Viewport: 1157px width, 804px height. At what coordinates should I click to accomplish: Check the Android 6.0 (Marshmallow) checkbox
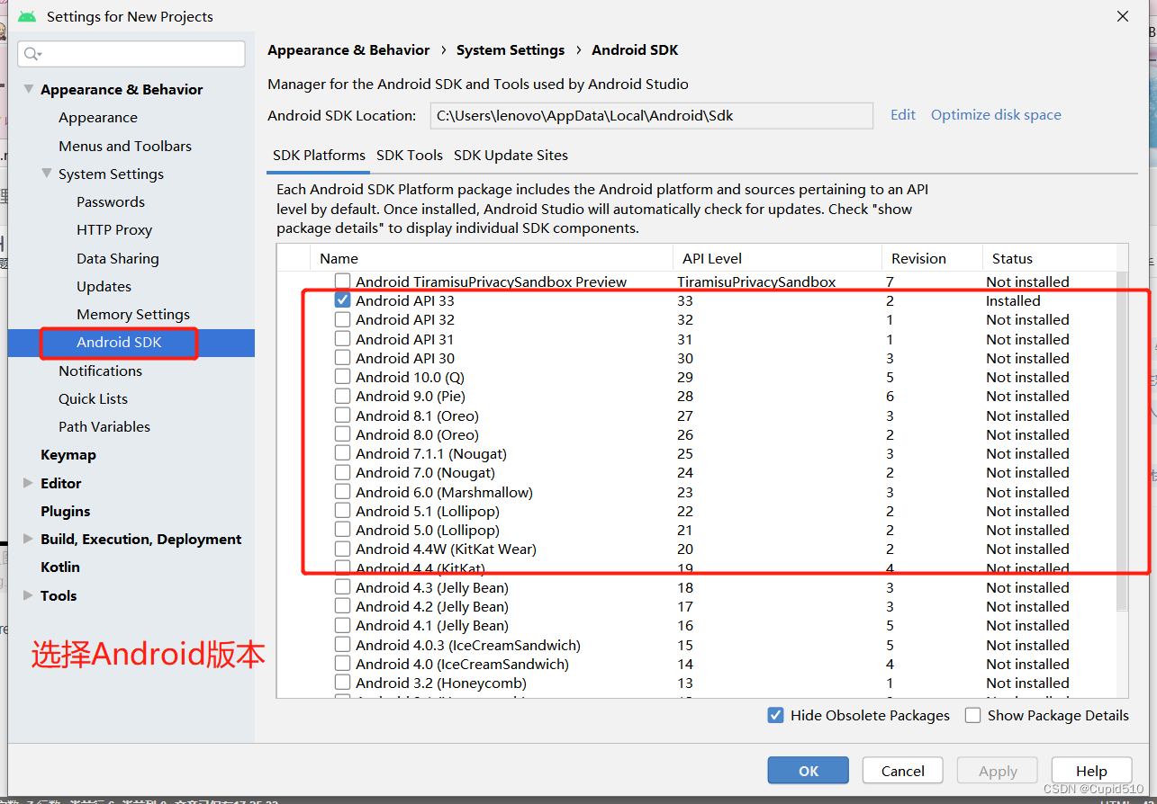click(342, 492)
